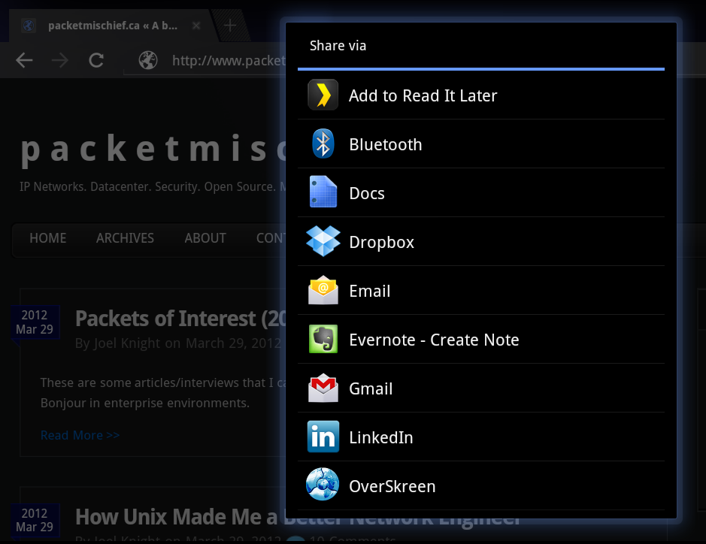Share via Gmail
706x544 pixels.
pos(481,388)
